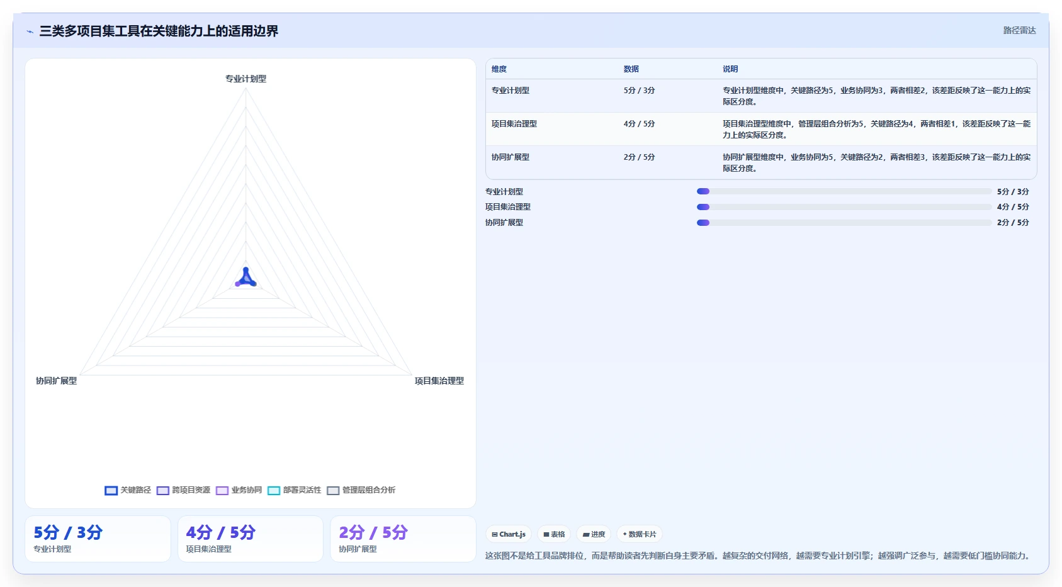Click the 项目集治理型 progress row label
The width and height of the screenshot is (1062, 587).
tap(508, 207)
